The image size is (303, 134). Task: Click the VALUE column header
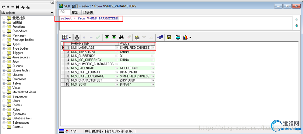[137, 44]
